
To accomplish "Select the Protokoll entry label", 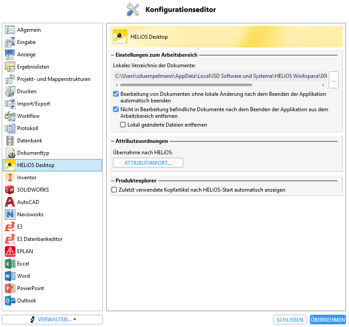I will pos(28,128).
